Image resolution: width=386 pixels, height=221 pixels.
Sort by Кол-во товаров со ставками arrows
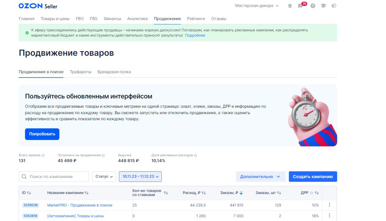coord(166,193)
